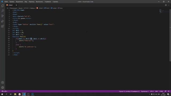Open the Extensions view
Image resolution: width=171 pixels, height=96 pixels.
pos(2,26)
